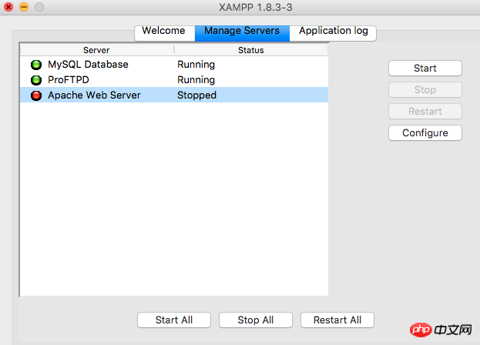The height and width of the screenshot is (345, 480).
Task: Select the Apache Web Server row
Action: point(174,95)
